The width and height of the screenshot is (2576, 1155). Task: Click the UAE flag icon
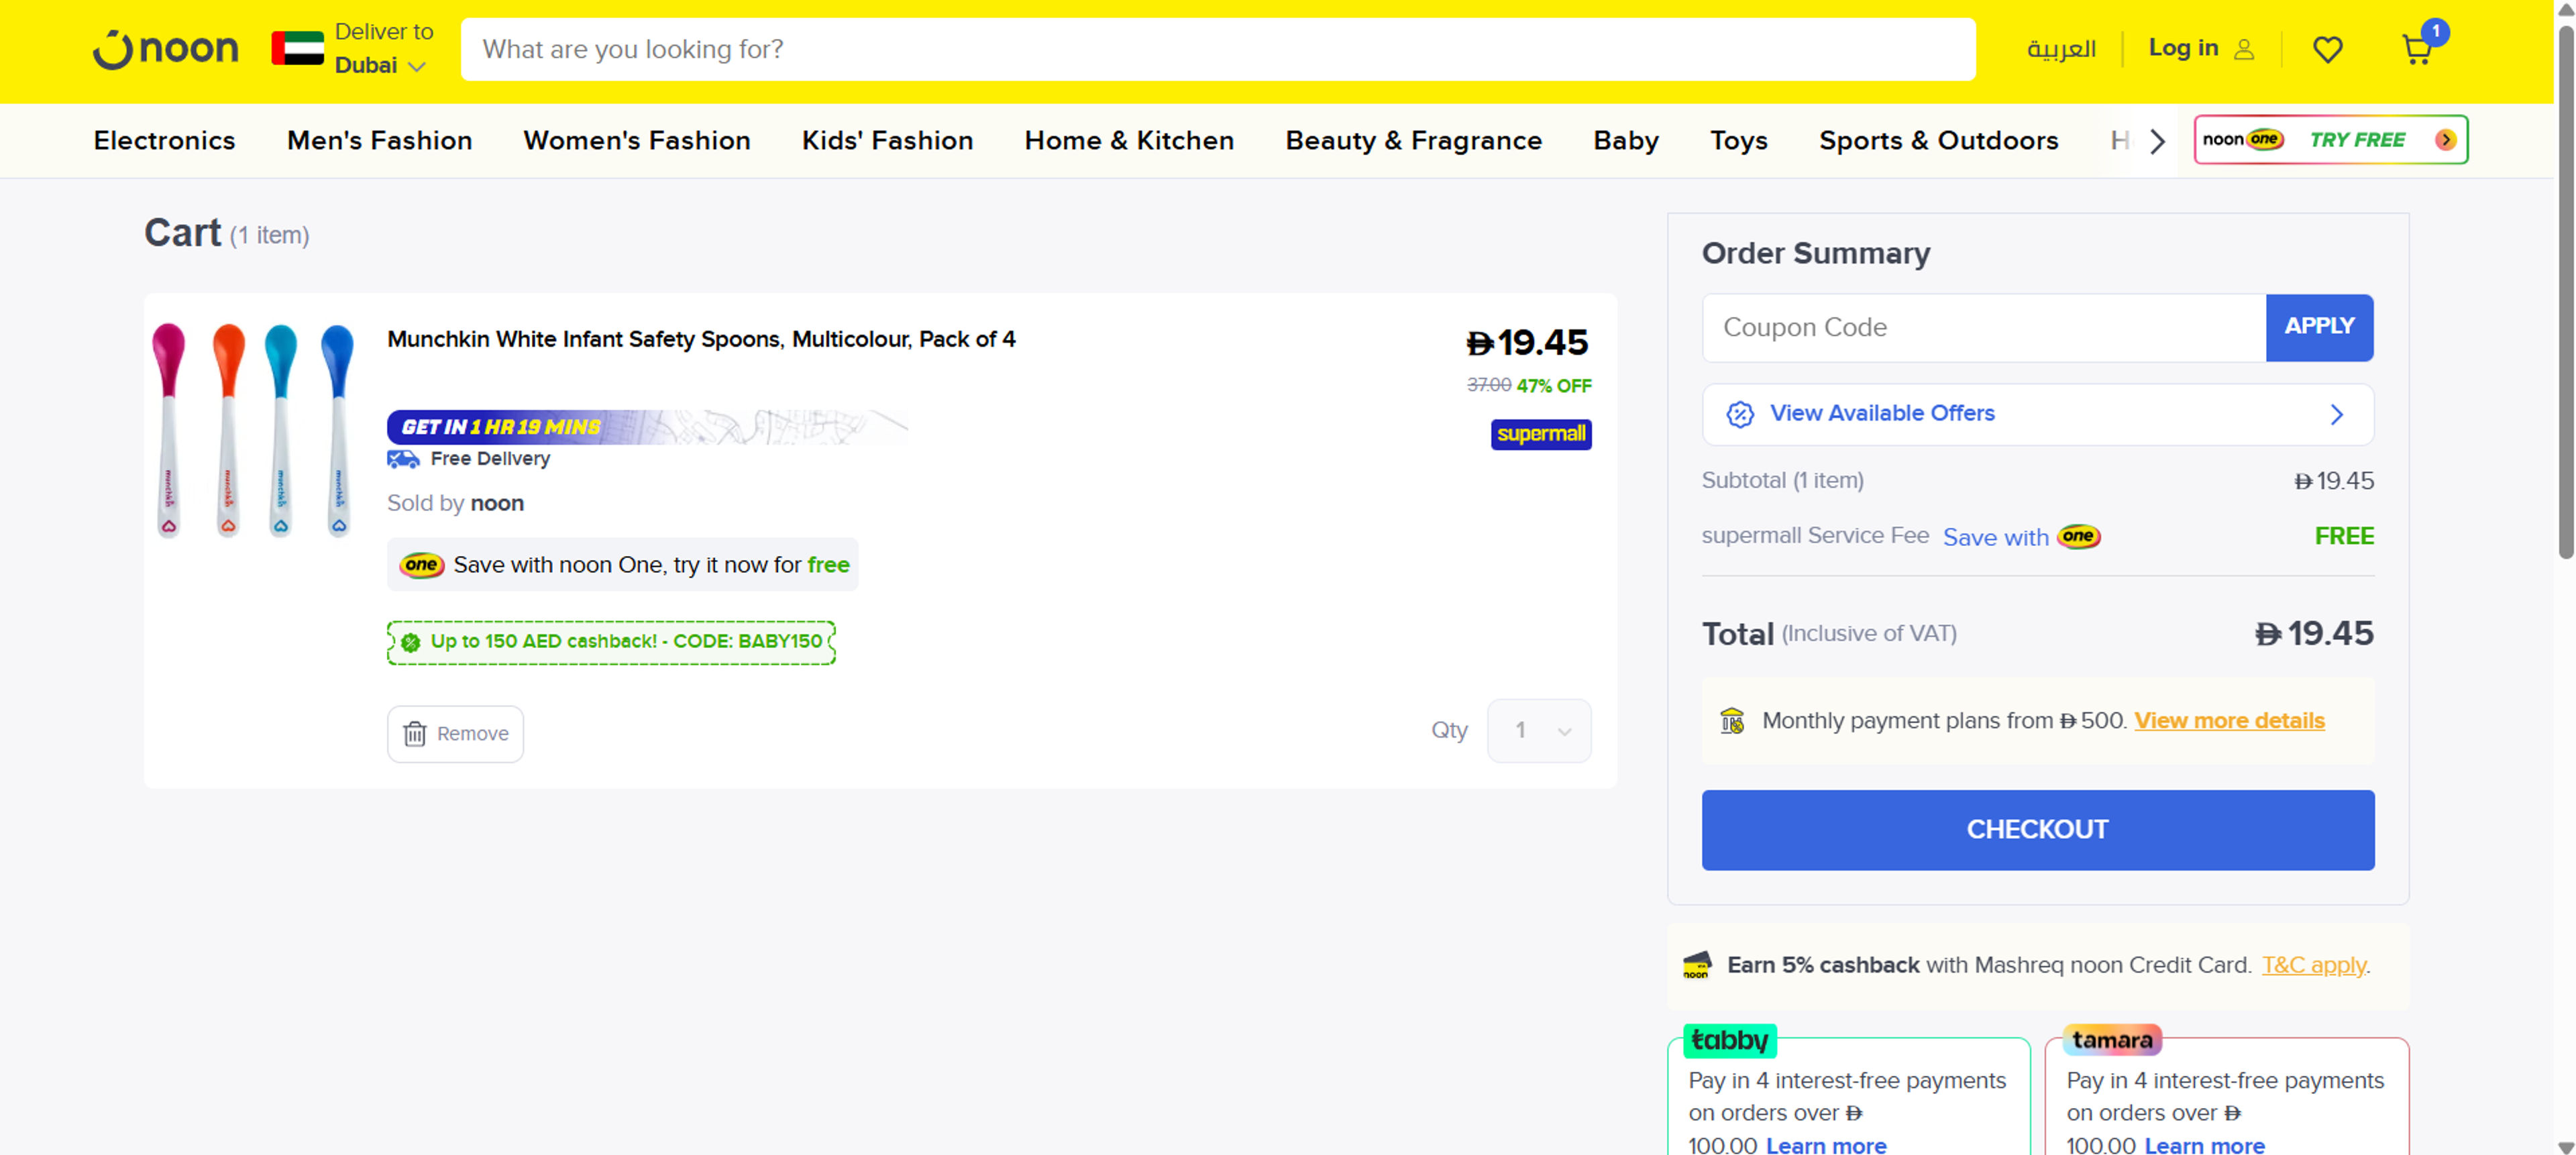pyautogui.click(x=298, y=48)
